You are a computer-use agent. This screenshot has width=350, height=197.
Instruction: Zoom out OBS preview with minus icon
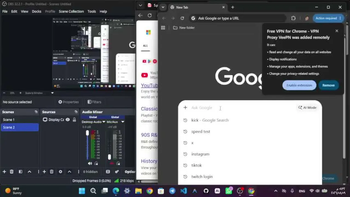(4, 93)
